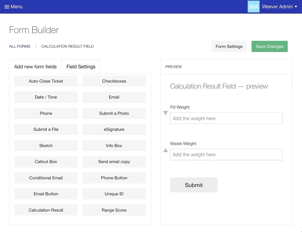Add a Calculation Result field
This screenshot has width=302, height=232.
pos(46,210)
